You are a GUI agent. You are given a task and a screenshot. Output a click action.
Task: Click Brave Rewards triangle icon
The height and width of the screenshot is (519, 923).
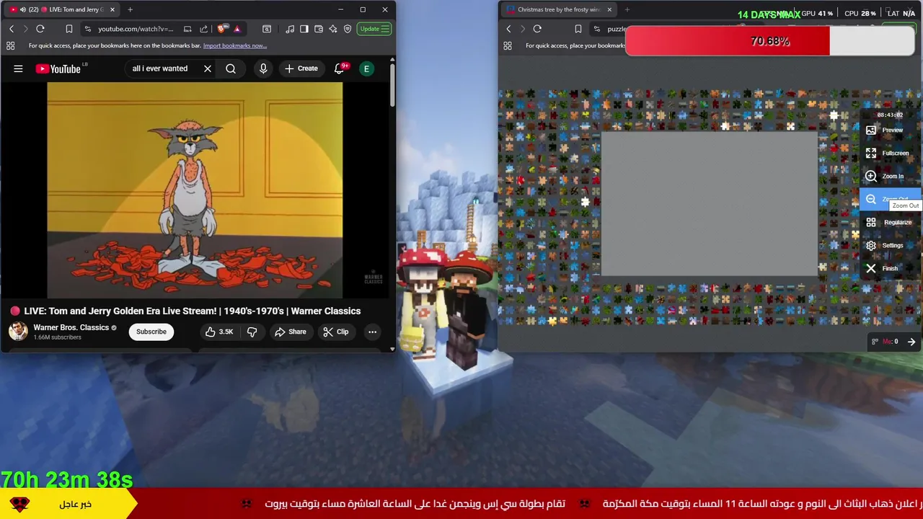(x=237, y=29)
